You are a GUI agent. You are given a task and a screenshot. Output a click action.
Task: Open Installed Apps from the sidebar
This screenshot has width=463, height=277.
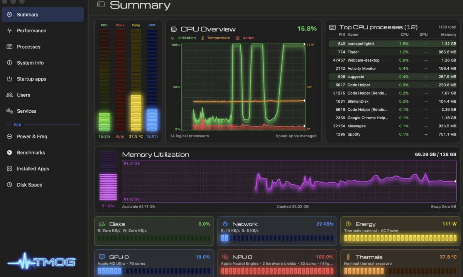pos(43,169)
